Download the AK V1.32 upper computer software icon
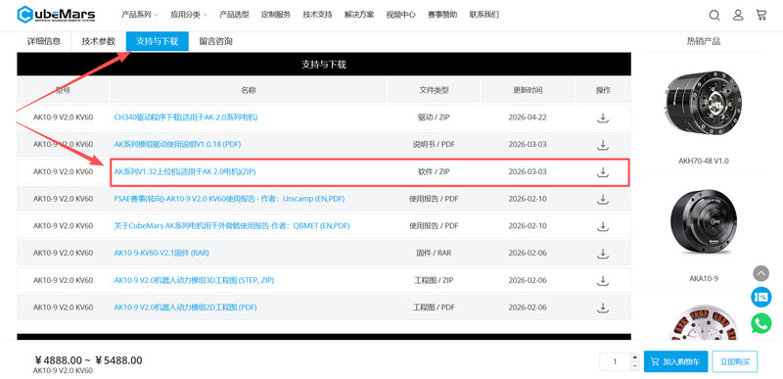This screenshot has height=379, width=783. (603, 171)
